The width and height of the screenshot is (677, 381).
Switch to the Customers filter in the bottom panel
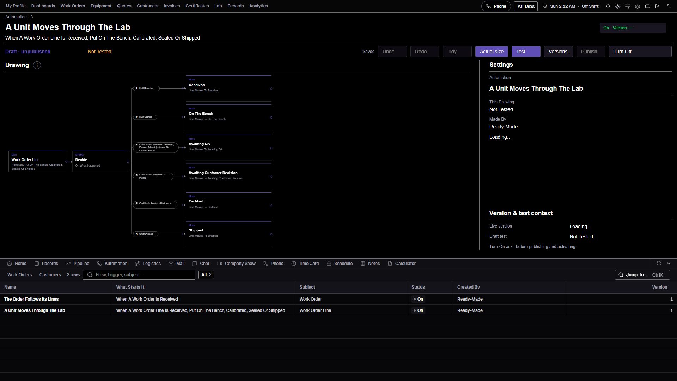[x=50, y=275]
